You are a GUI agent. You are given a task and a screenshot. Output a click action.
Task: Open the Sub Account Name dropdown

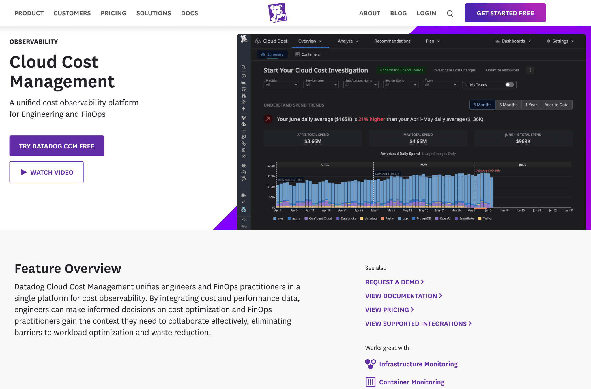click(361, 84)
